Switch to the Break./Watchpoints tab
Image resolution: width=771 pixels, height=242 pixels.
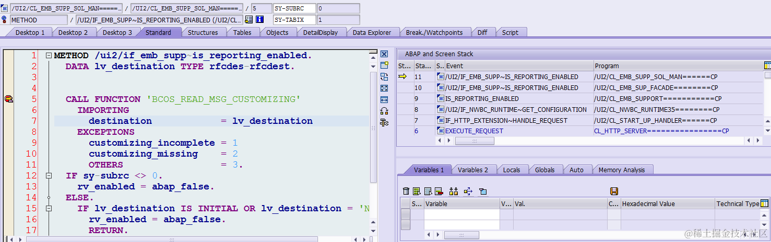pos(434,32)
